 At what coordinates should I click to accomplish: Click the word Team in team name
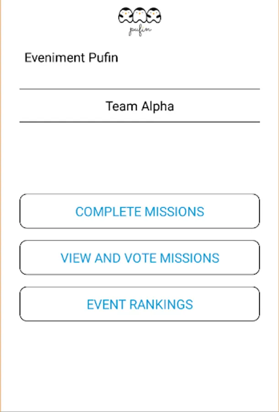tap(118, 107)
